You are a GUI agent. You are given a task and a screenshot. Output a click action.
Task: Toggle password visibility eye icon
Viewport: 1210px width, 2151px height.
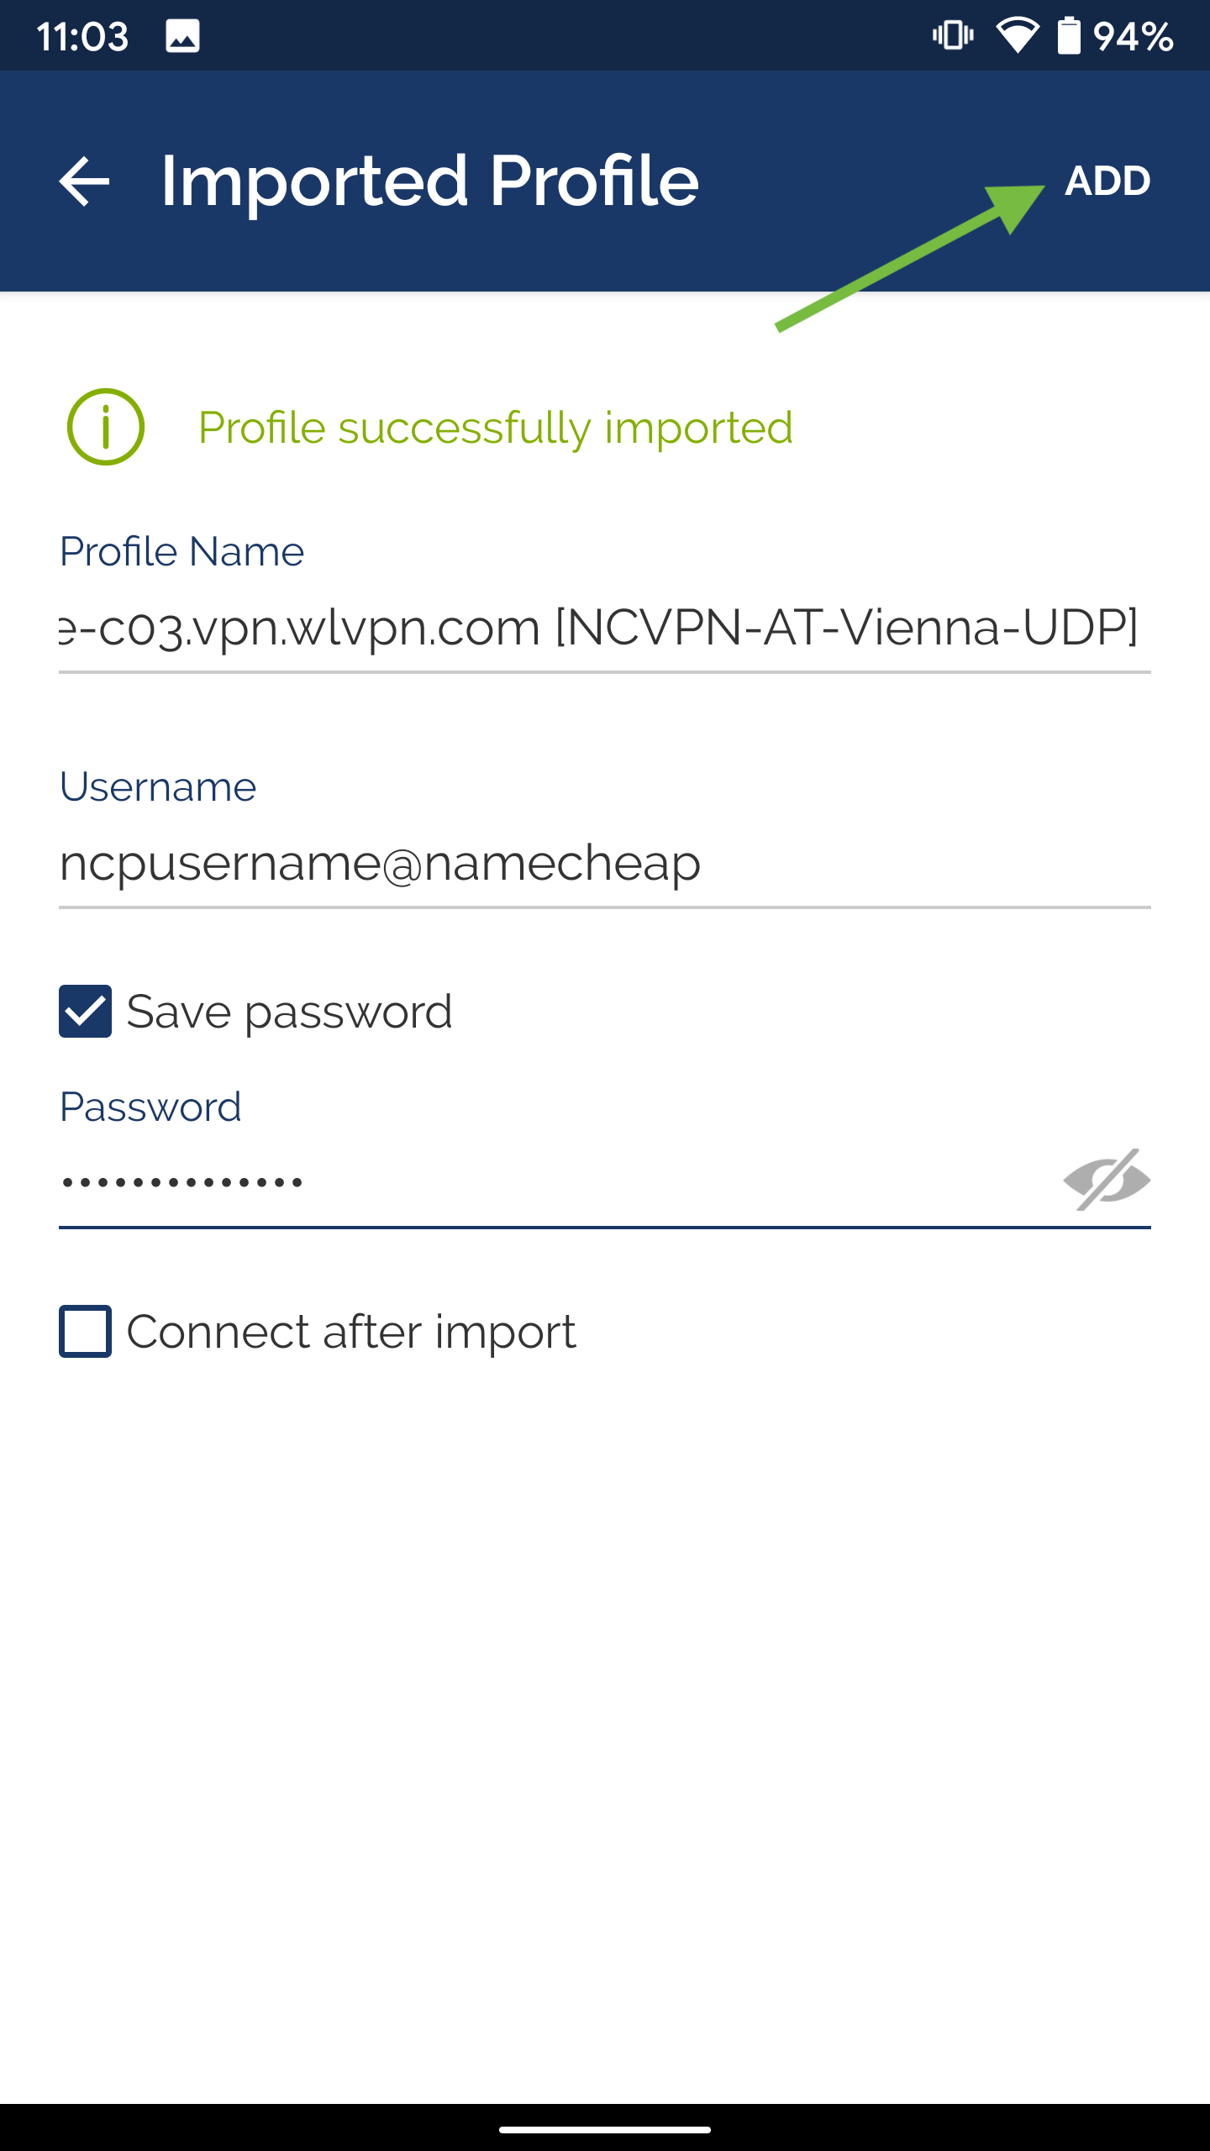point(1106,1180)
